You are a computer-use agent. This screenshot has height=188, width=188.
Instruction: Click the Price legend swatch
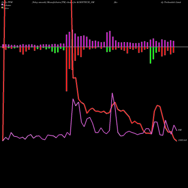point(2,8)
